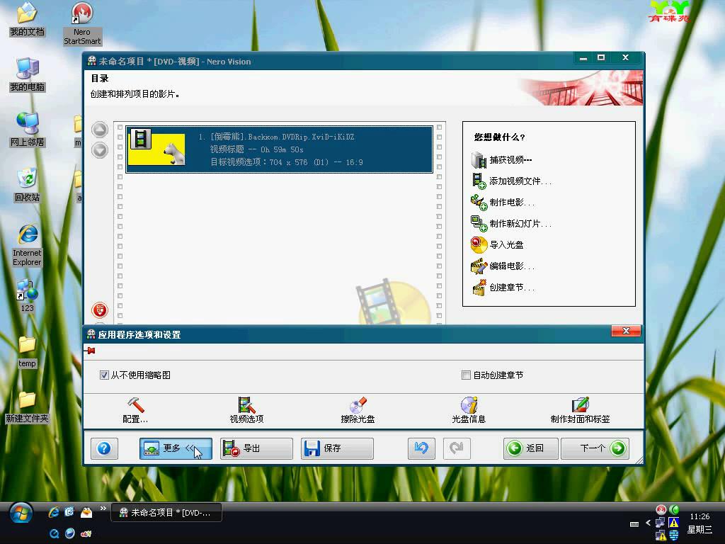Open the Nero StartSmart desktop shortcut
The width and height of the screenshot is (725, 544).
82,24
